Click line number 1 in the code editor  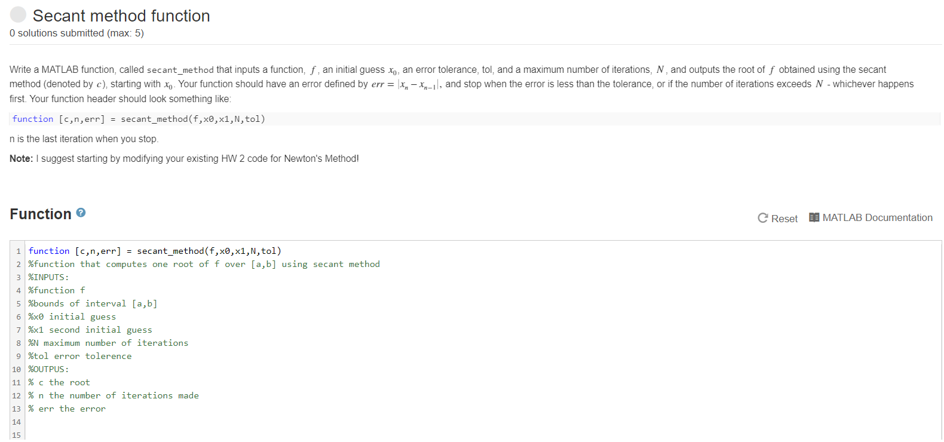tap(18, 250)
